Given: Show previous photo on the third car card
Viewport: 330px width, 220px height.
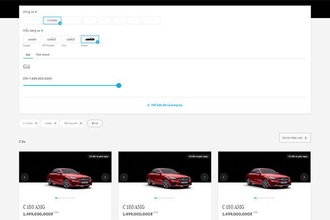Looking at the screenshot, I should 224,177.
